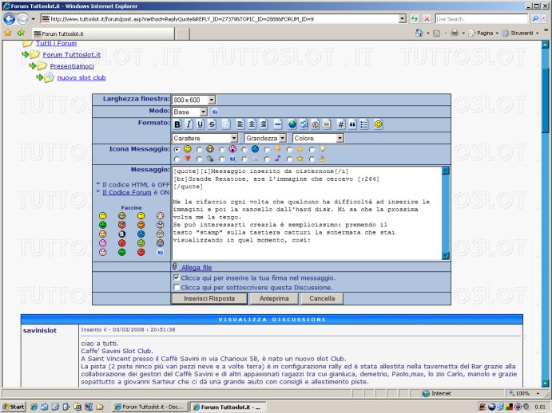Click the Home icon in command bar
Image resolution: width=552 pixels, height=413 pixels.
tap(419, 33)
